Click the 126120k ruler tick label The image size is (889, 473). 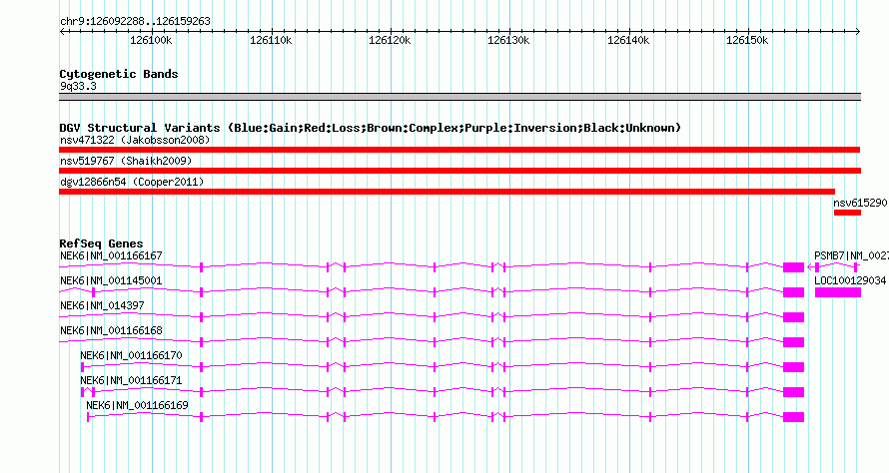[x=391, y=41]
